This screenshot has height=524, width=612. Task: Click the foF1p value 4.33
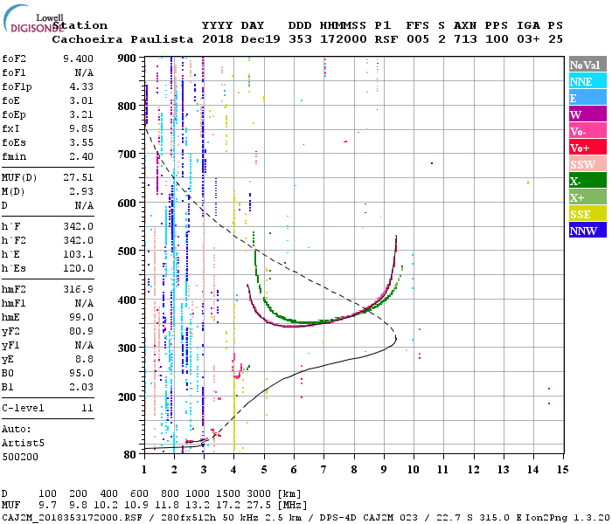click(x=81, y=87)
